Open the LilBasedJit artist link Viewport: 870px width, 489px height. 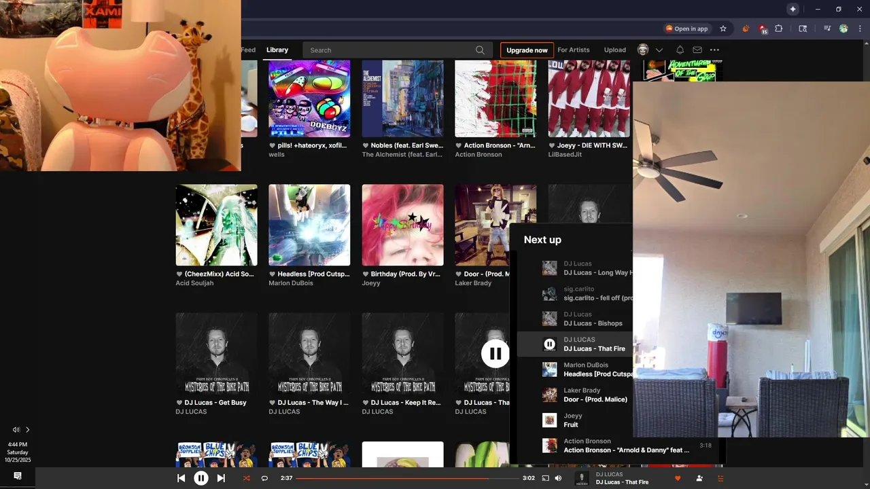tap(566, 155)
